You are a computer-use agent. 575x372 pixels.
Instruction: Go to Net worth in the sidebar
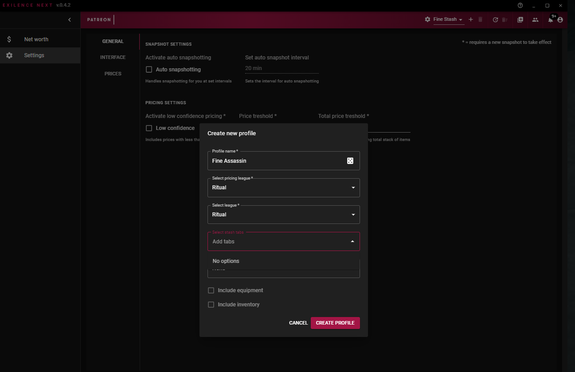click(35, 39)
